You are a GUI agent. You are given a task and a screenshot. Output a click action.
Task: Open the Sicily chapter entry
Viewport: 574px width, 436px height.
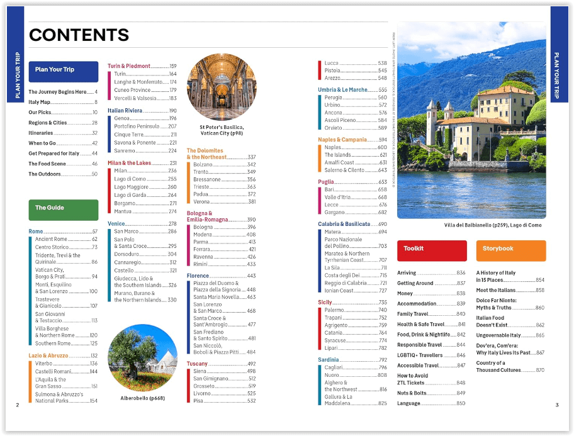[325, 303]
